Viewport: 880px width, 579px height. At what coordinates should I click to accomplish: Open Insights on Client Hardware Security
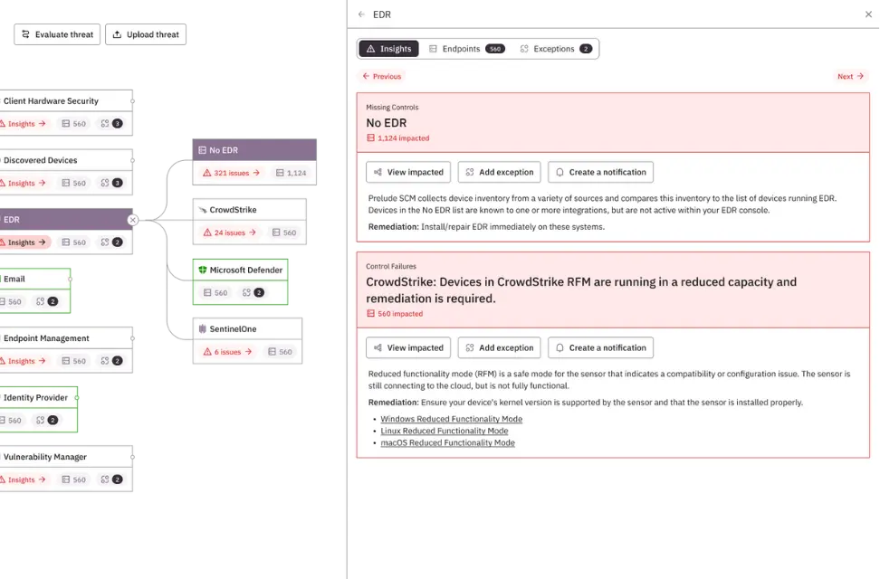click(x=24, y=123)
